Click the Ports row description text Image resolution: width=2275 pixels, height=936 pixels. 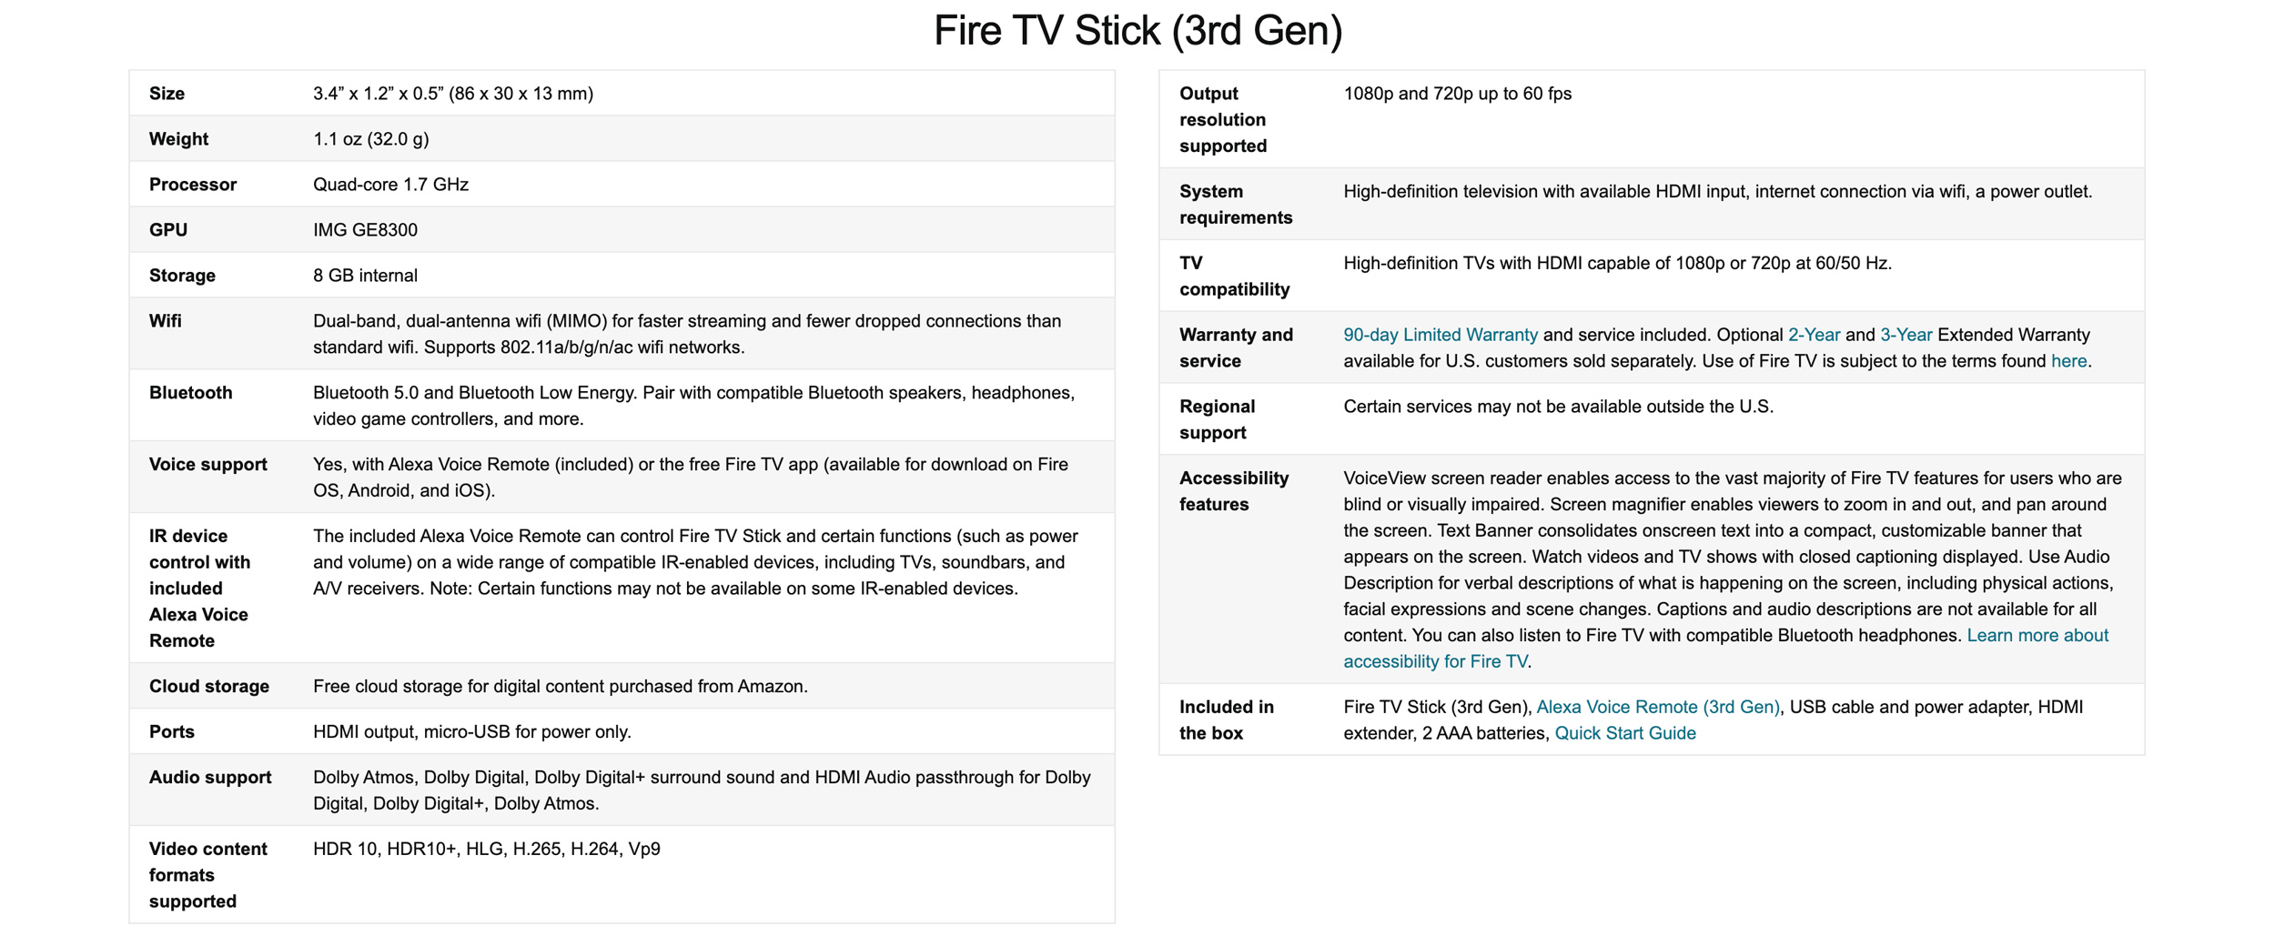click(471, 732)
